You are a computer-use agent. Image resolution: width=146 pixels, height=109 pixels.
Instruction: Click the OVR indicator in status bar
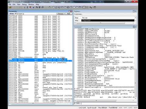click(125, 108)
